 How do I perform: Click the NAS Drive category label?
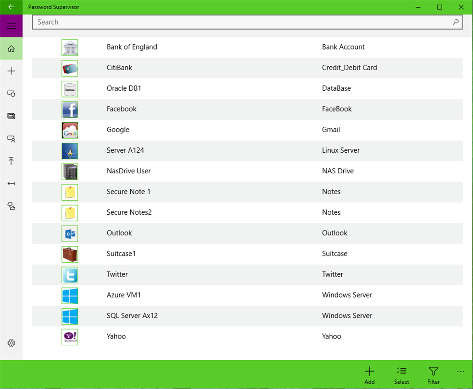pyautogui.click(x=337, y=171)
